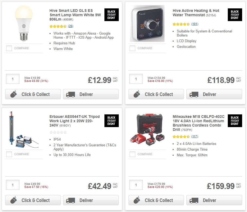Open the 117 reviews for the Milwaukee drill
The height and width of the screenshot is (212, 247).
195,136
